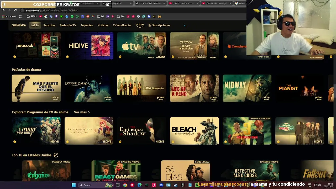Click the taskbar Buscar search box

[96, 185]
